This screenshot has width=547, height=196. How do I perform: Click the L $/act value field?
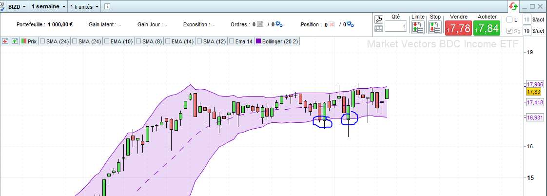(x=527, y=20)
